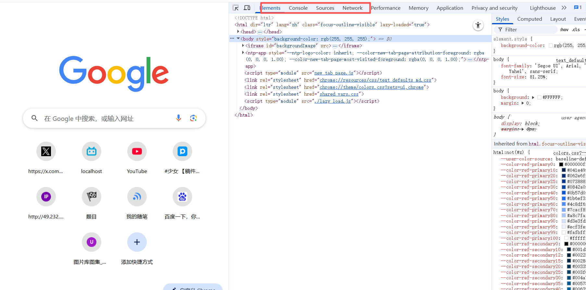Toggle :hov element state panel
Viewport: 586px width, 290px height.
pos(564,29)
